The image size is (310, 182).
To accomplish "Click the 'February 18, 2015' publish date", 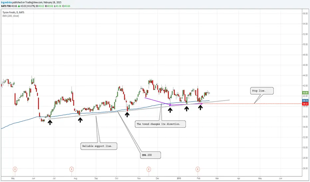I will pyautogui.click(x=52, y=2).
